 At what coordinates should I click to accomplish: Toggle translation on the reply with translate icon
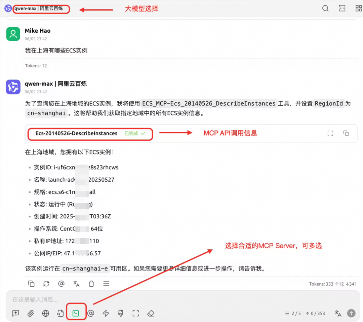tap(76, 284)
